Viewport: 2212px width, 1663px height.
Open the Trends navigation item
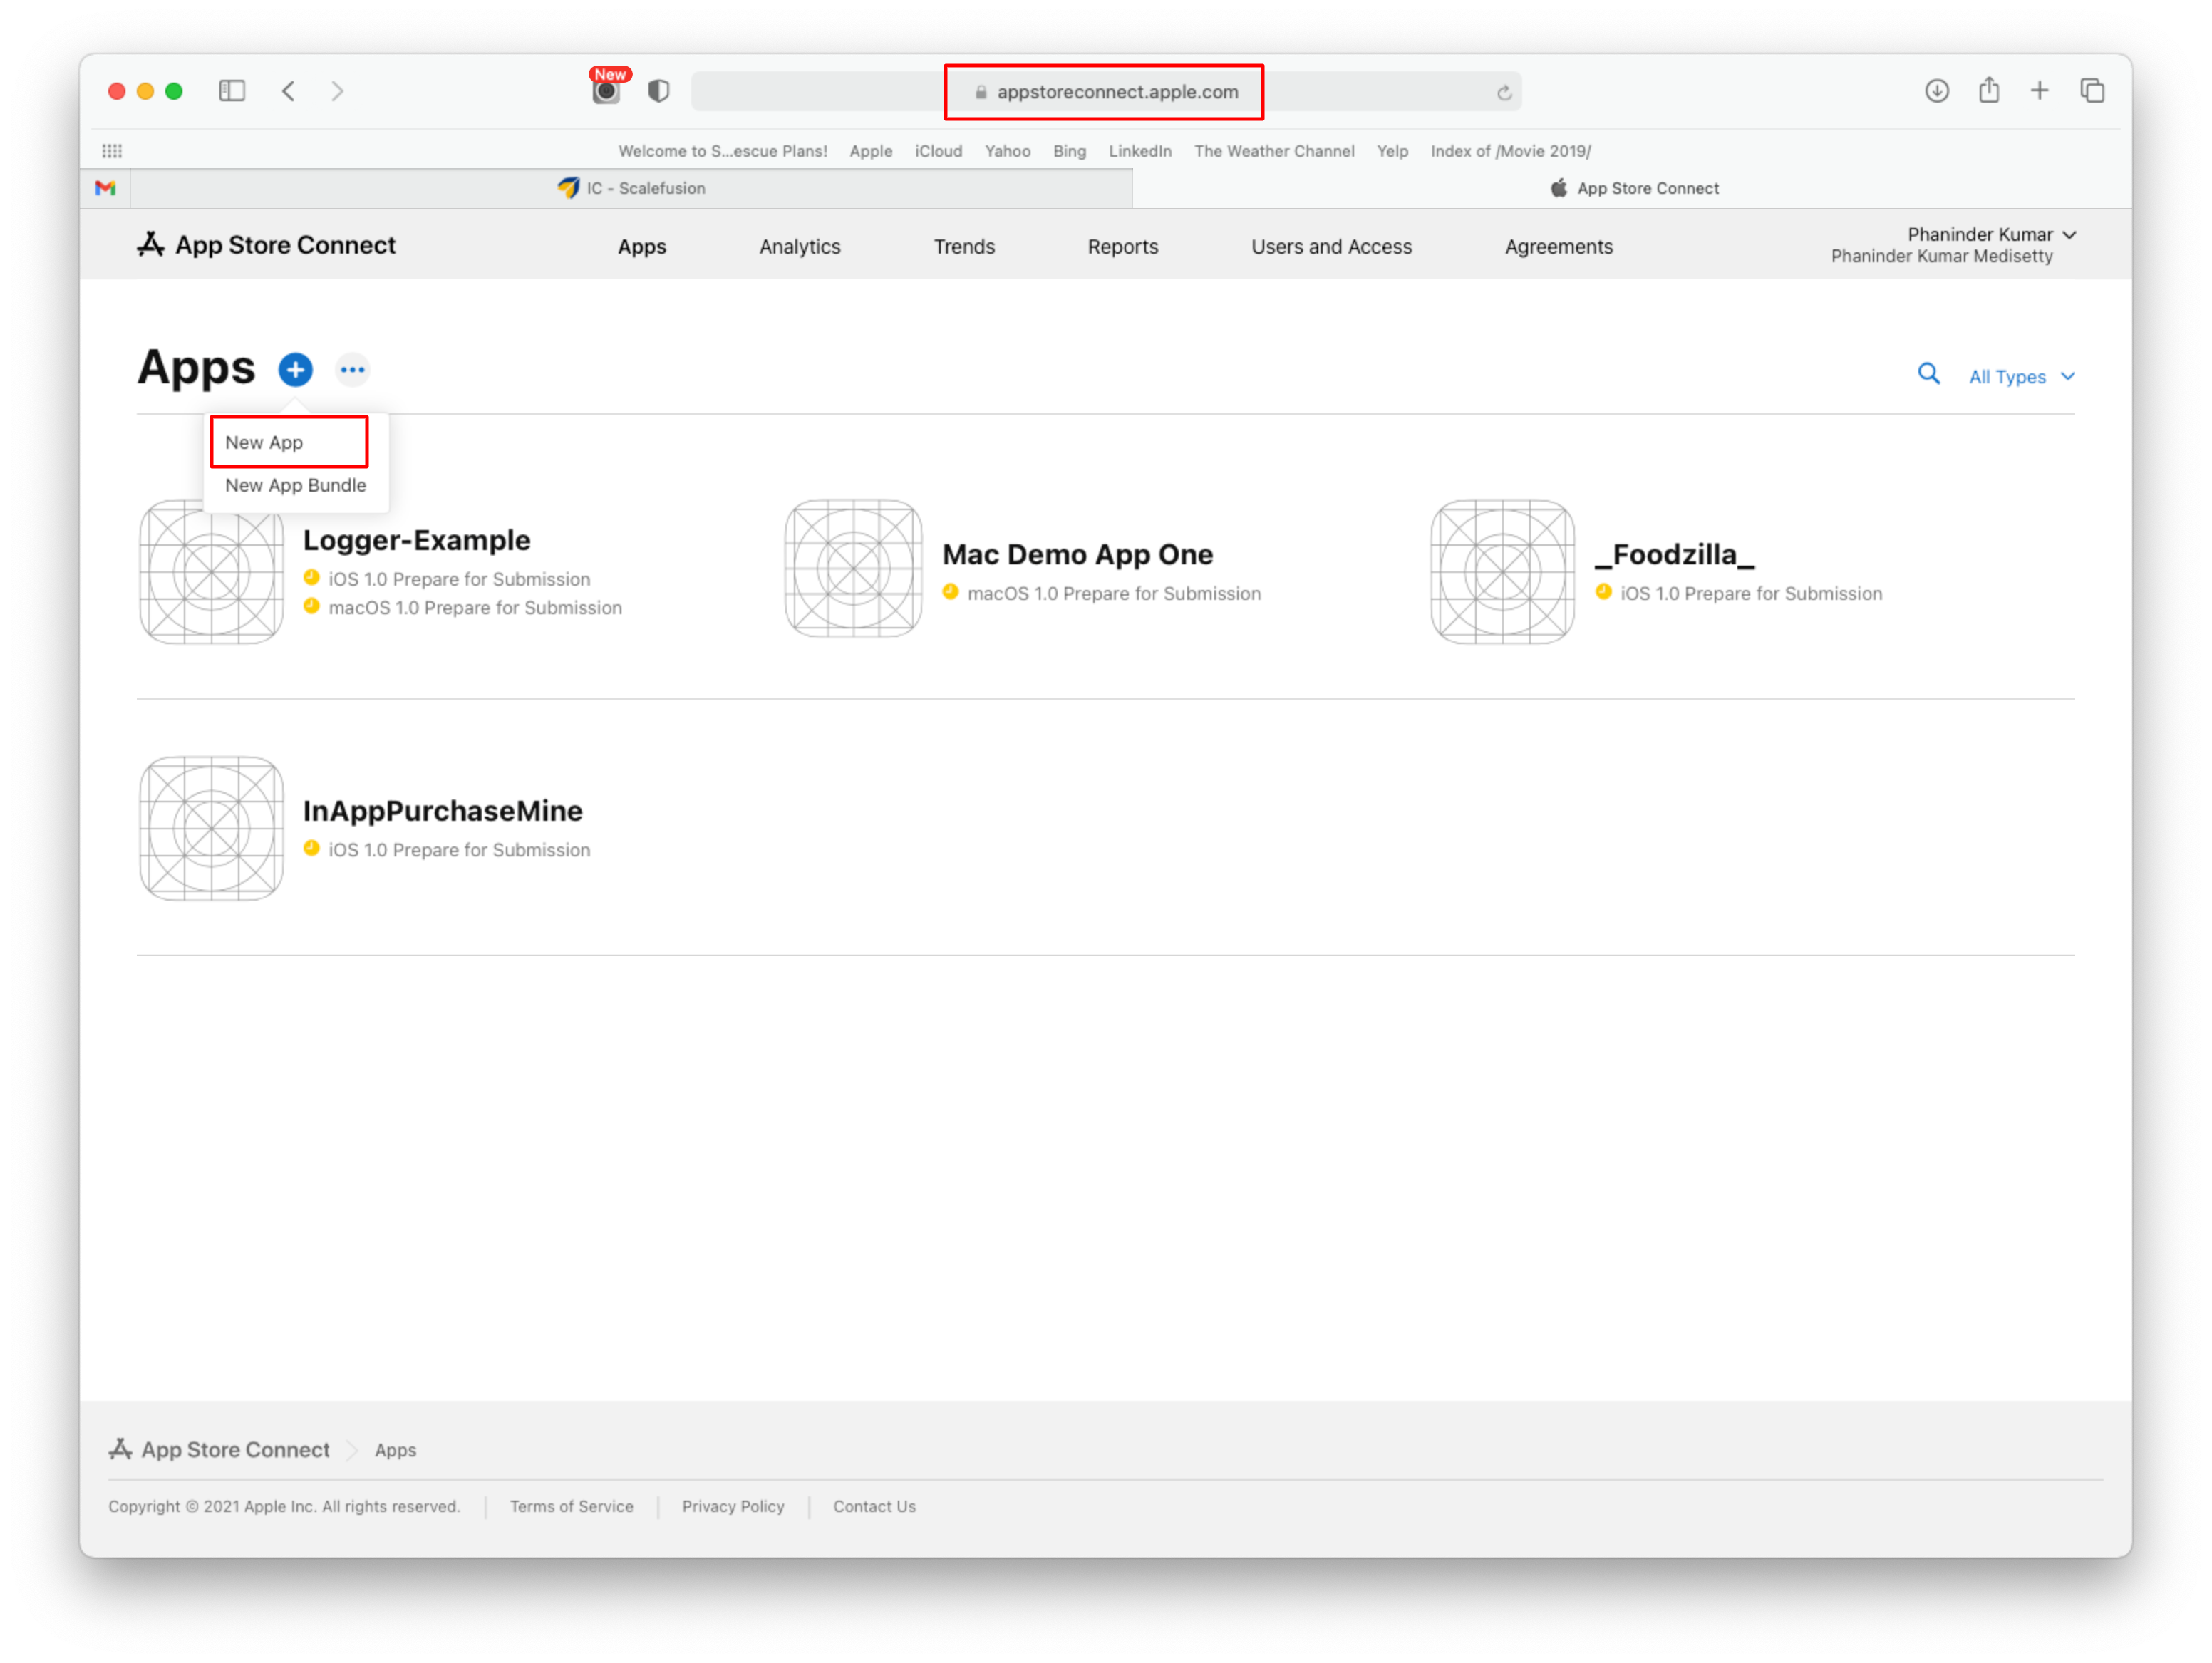964,247
